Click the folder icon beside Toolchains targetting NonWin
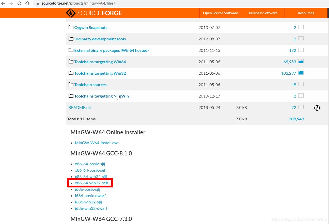Screen dimensions: 329x224 pyautogui.click(x=71, y=96)
